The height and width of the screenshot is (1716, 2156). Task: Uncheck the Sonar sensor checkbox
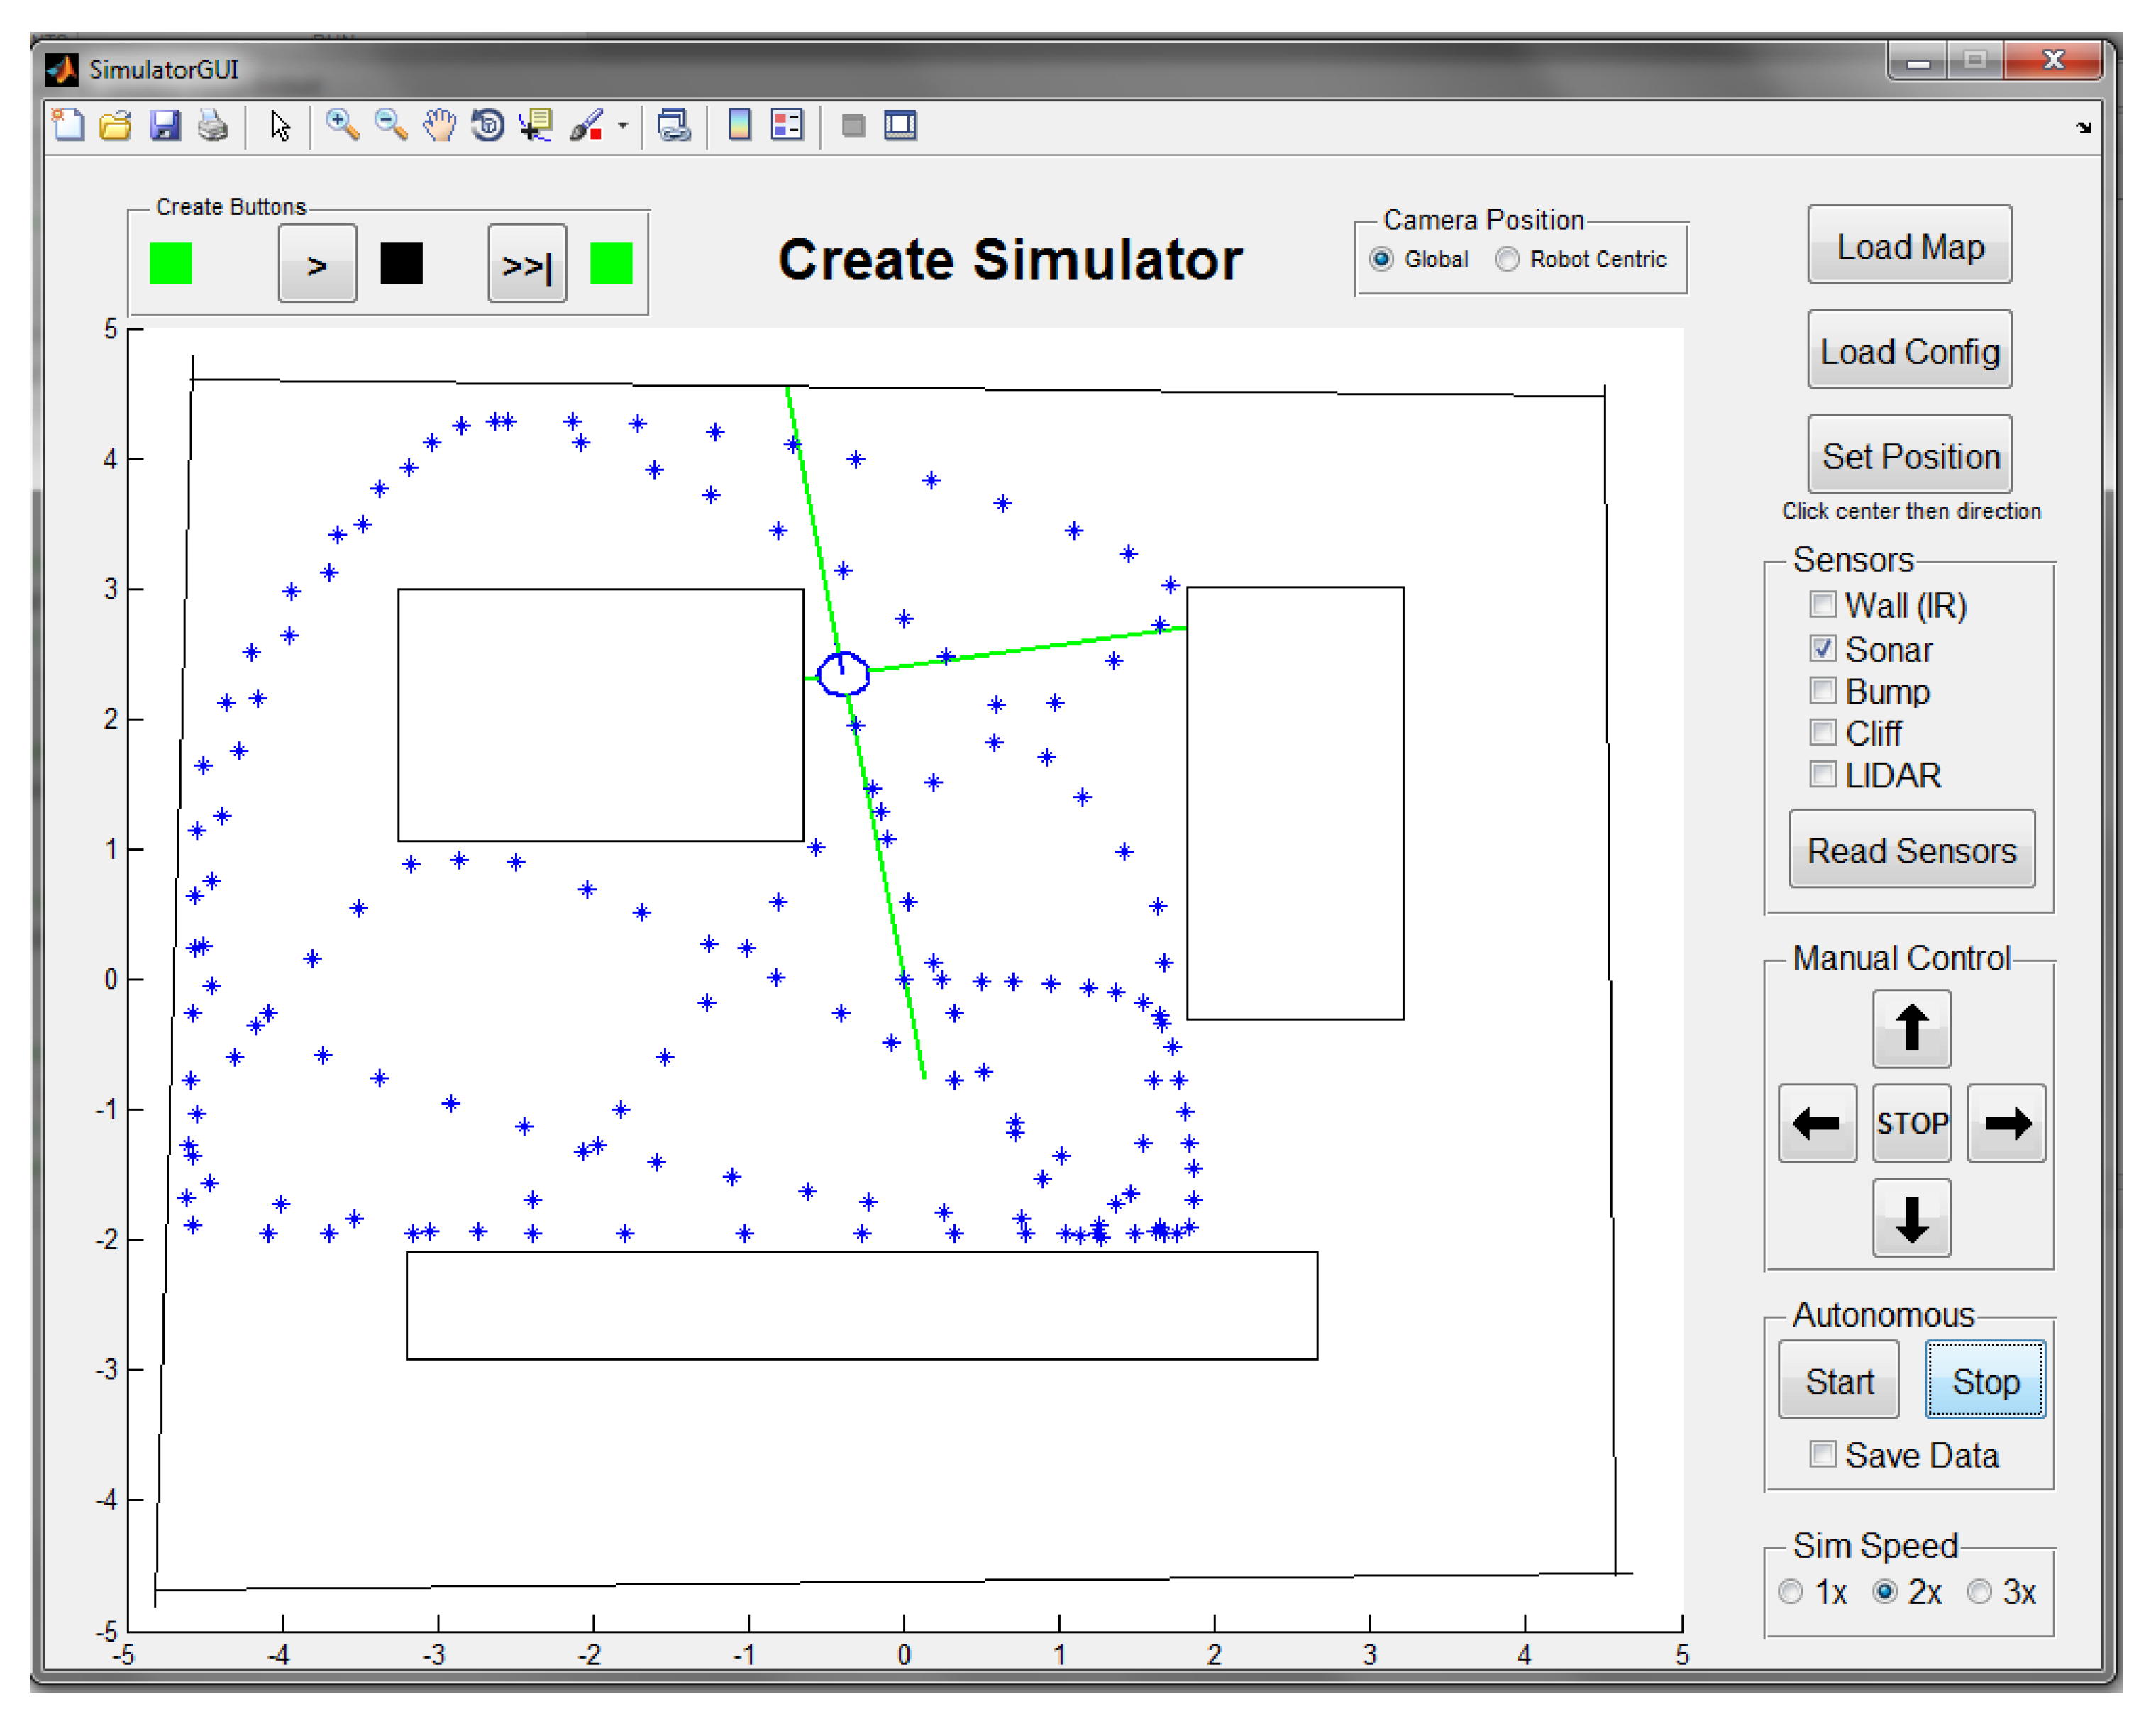(1822, 648)
